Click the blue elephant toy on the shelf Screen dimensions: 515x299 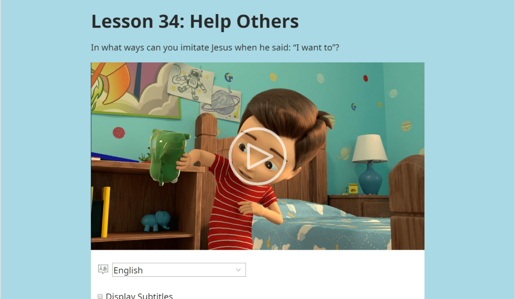[x=156, y=221]
